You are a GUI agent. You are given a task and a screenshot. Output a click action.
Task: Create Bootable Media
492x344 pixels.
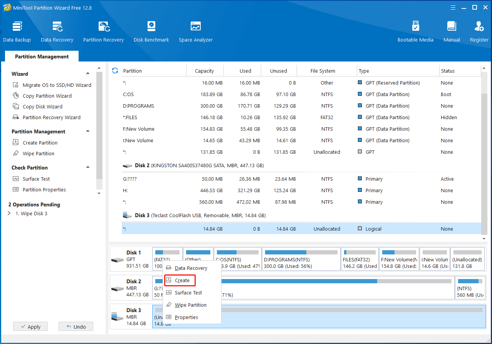[x=415, y=32]
